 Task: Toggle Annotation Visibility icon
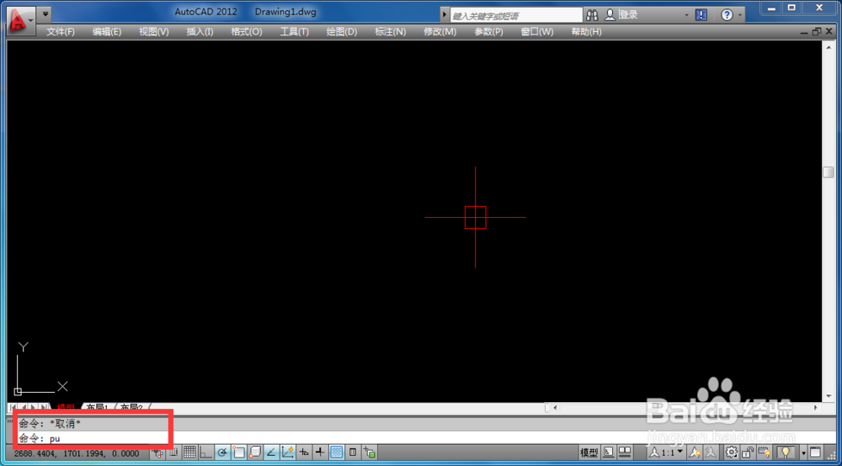[695, 453]
